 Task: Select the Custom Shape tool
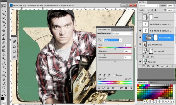click(4, 75)
